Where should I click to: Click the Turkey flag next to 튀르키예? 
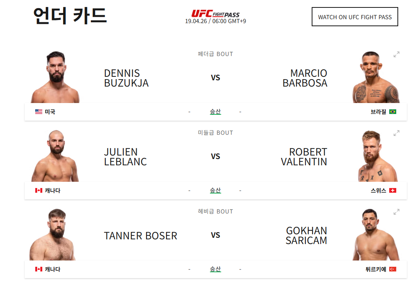point(394,269)
